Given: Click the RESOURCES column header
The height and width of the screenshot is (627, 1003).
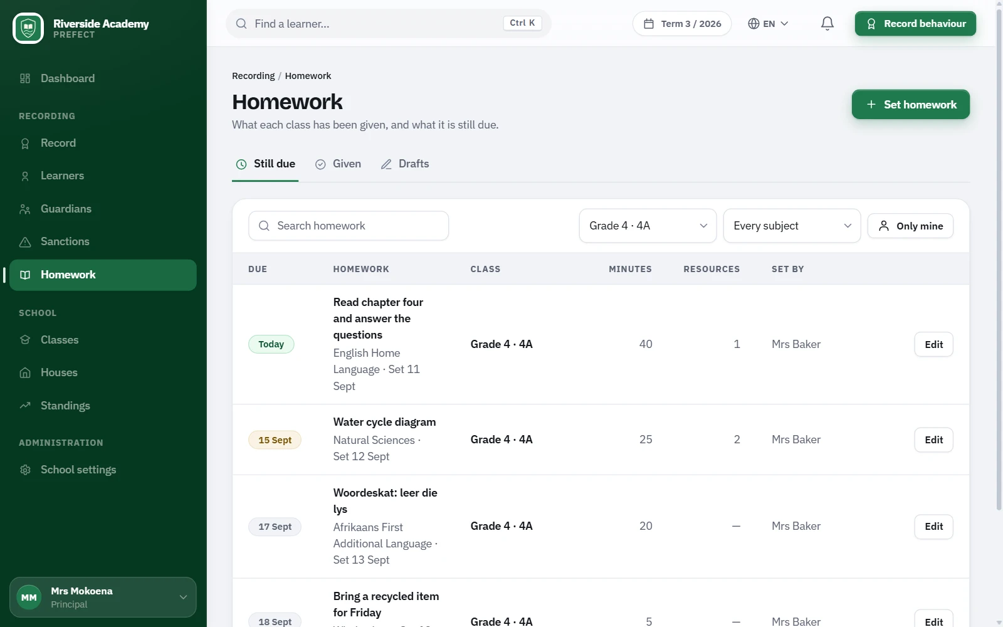Looking at the screenshot, I should [x=712, y=269].
